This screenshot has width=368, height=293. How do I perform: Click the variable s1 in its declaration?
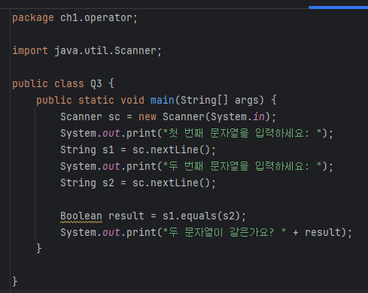(x=108, y=150)
